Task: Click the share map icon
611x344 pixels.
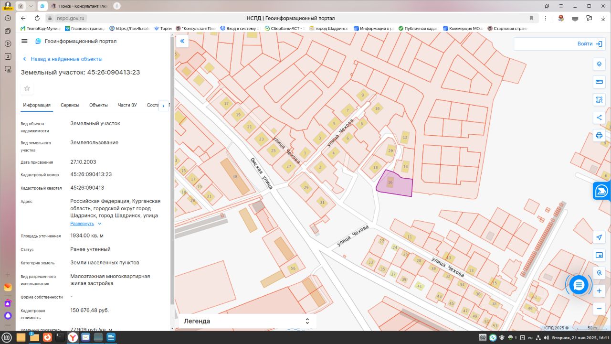Action: [x=599, y=118]
